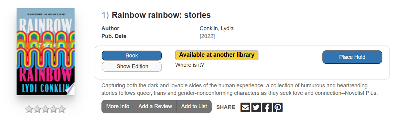Share this book on Pinterest
The image size is (394, 119).
point(278,107)
